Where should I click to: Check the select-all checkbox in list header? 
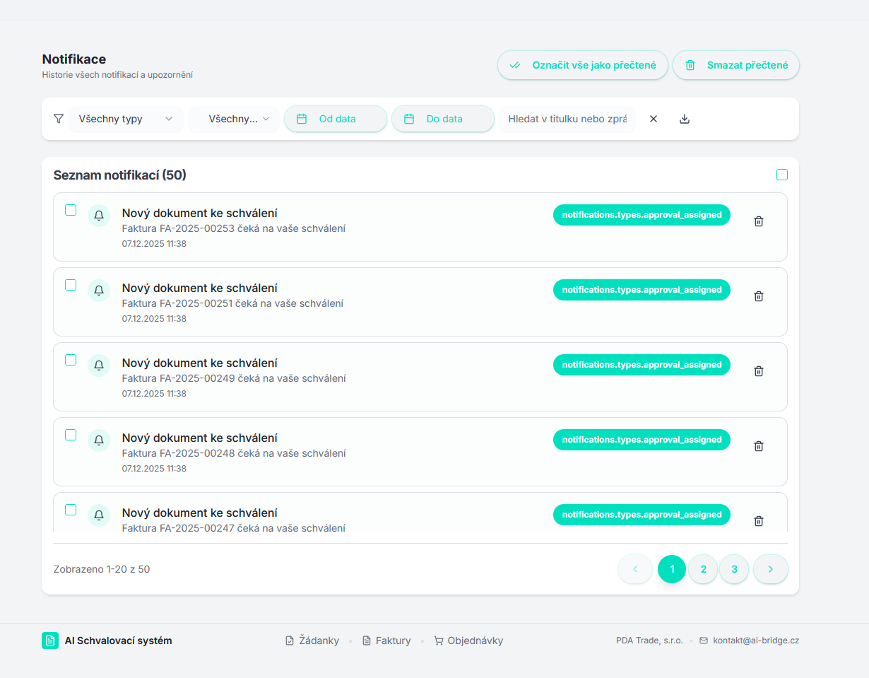pos(782,175)
